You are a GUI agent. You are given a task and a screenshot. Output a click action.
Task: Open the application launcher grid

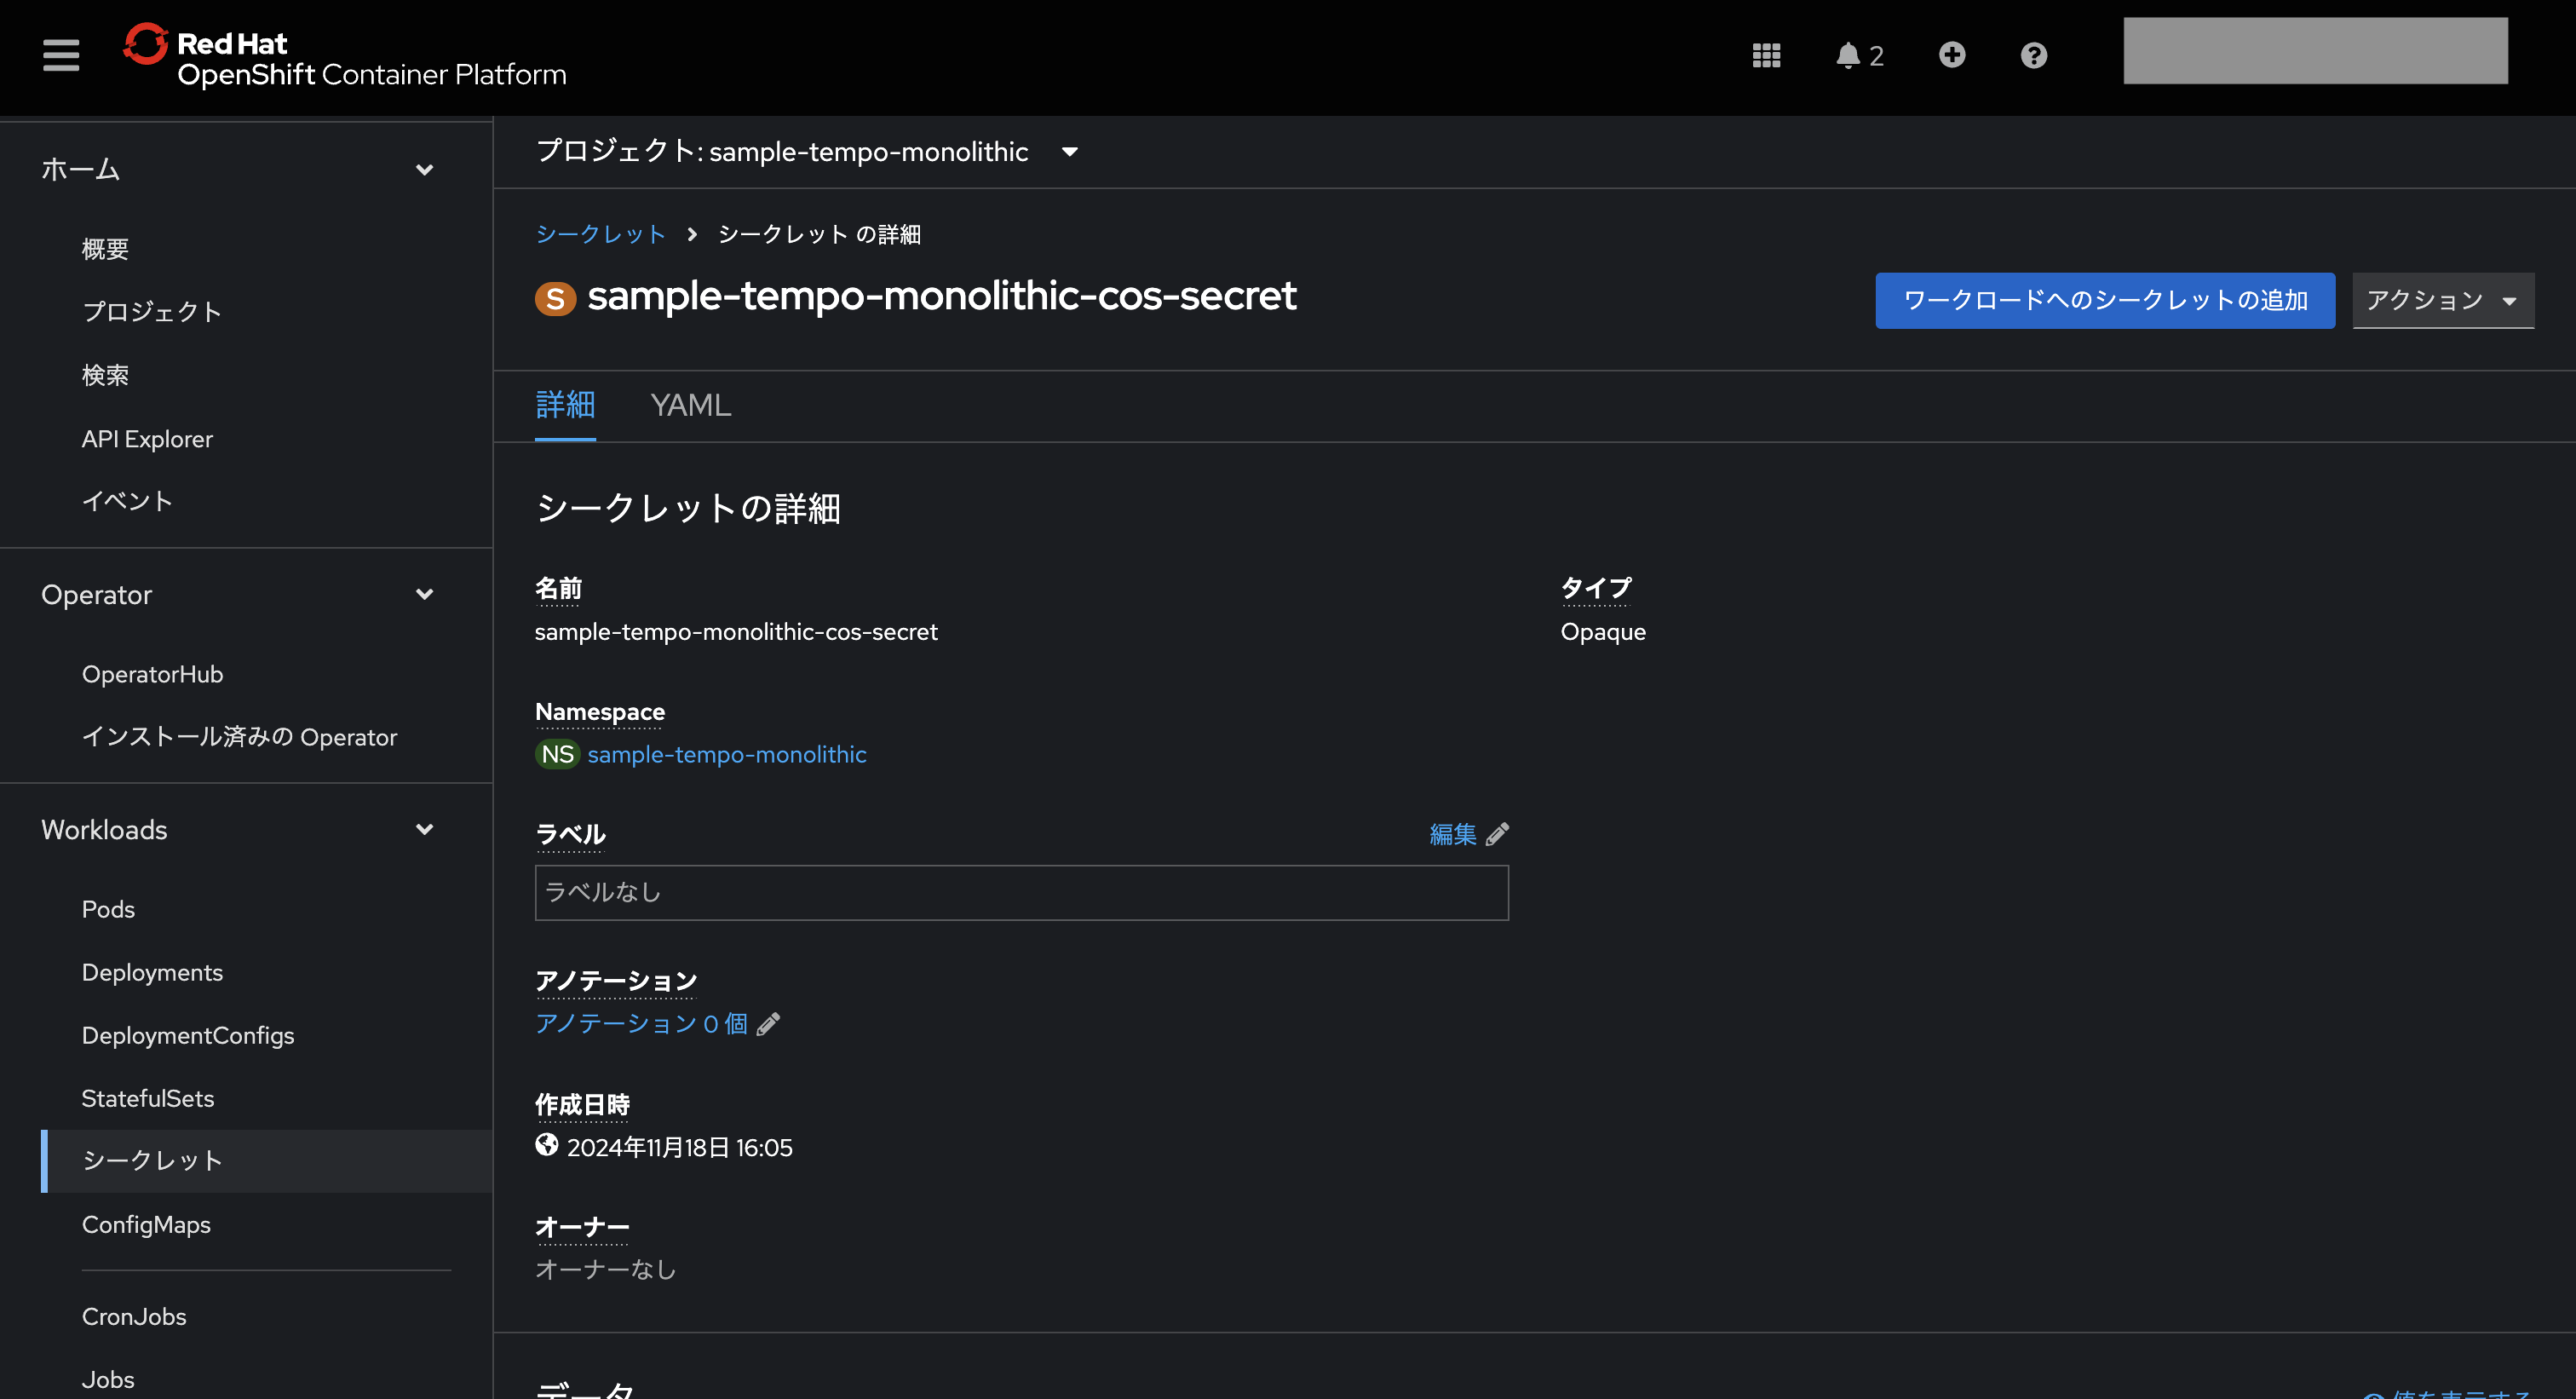[1766, 55]
